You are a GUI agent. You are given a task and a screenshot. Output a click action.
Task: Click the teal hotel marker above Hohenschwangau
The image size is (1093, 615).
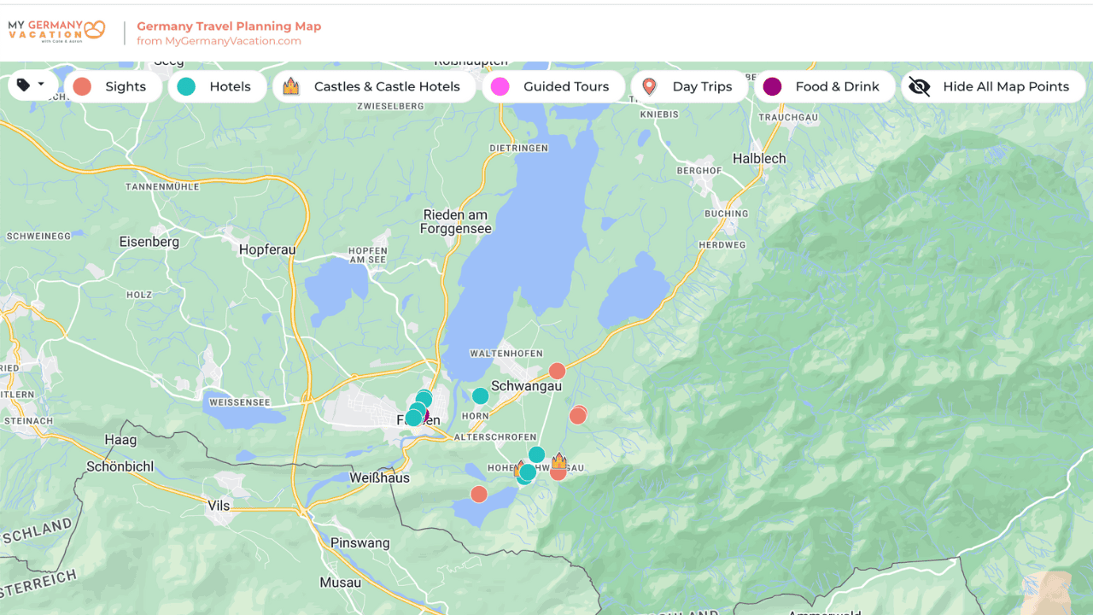[x=536, y=454]
